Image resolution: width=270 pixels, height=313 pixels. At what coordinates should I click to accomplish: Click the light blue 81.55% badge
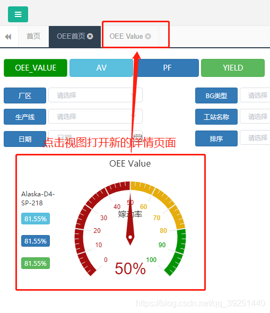tap(36, 219)
